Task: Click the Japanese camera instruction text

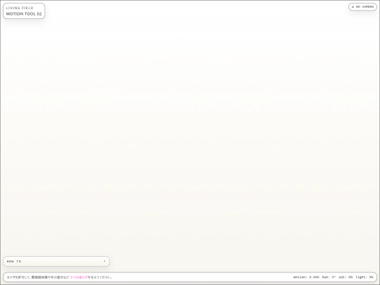Action: [x=60, y=277]
